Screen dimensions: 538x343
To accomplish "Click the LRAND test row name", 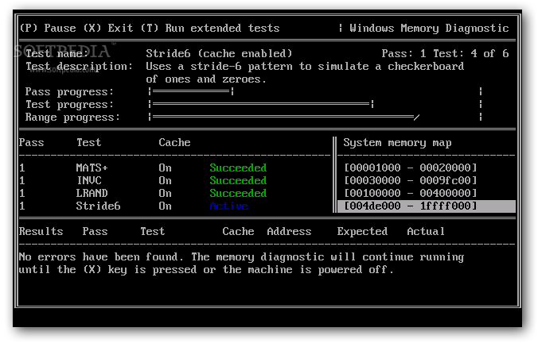I will (x=92, y=193).
